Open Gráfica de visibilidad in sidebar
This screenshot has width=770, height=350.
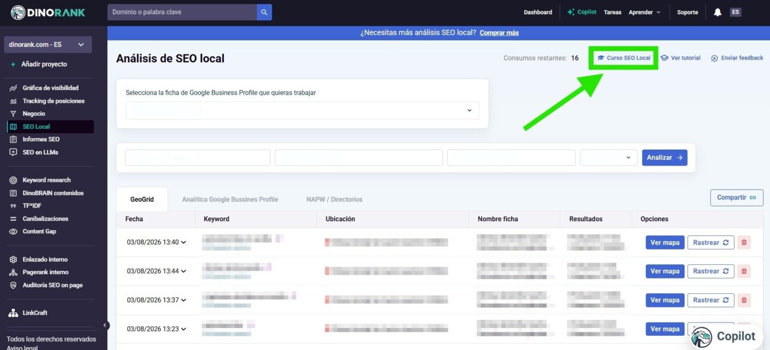pyautogui.click(x=50, y=88)
